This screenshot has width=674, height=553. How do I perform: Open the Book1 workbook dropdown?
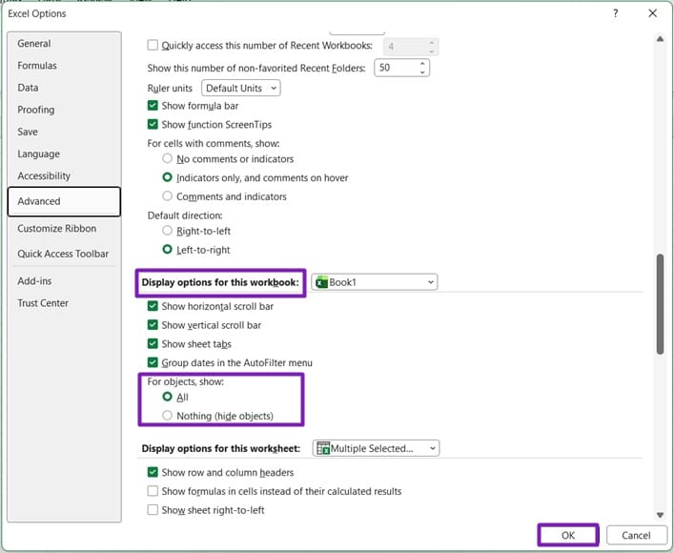375,282
